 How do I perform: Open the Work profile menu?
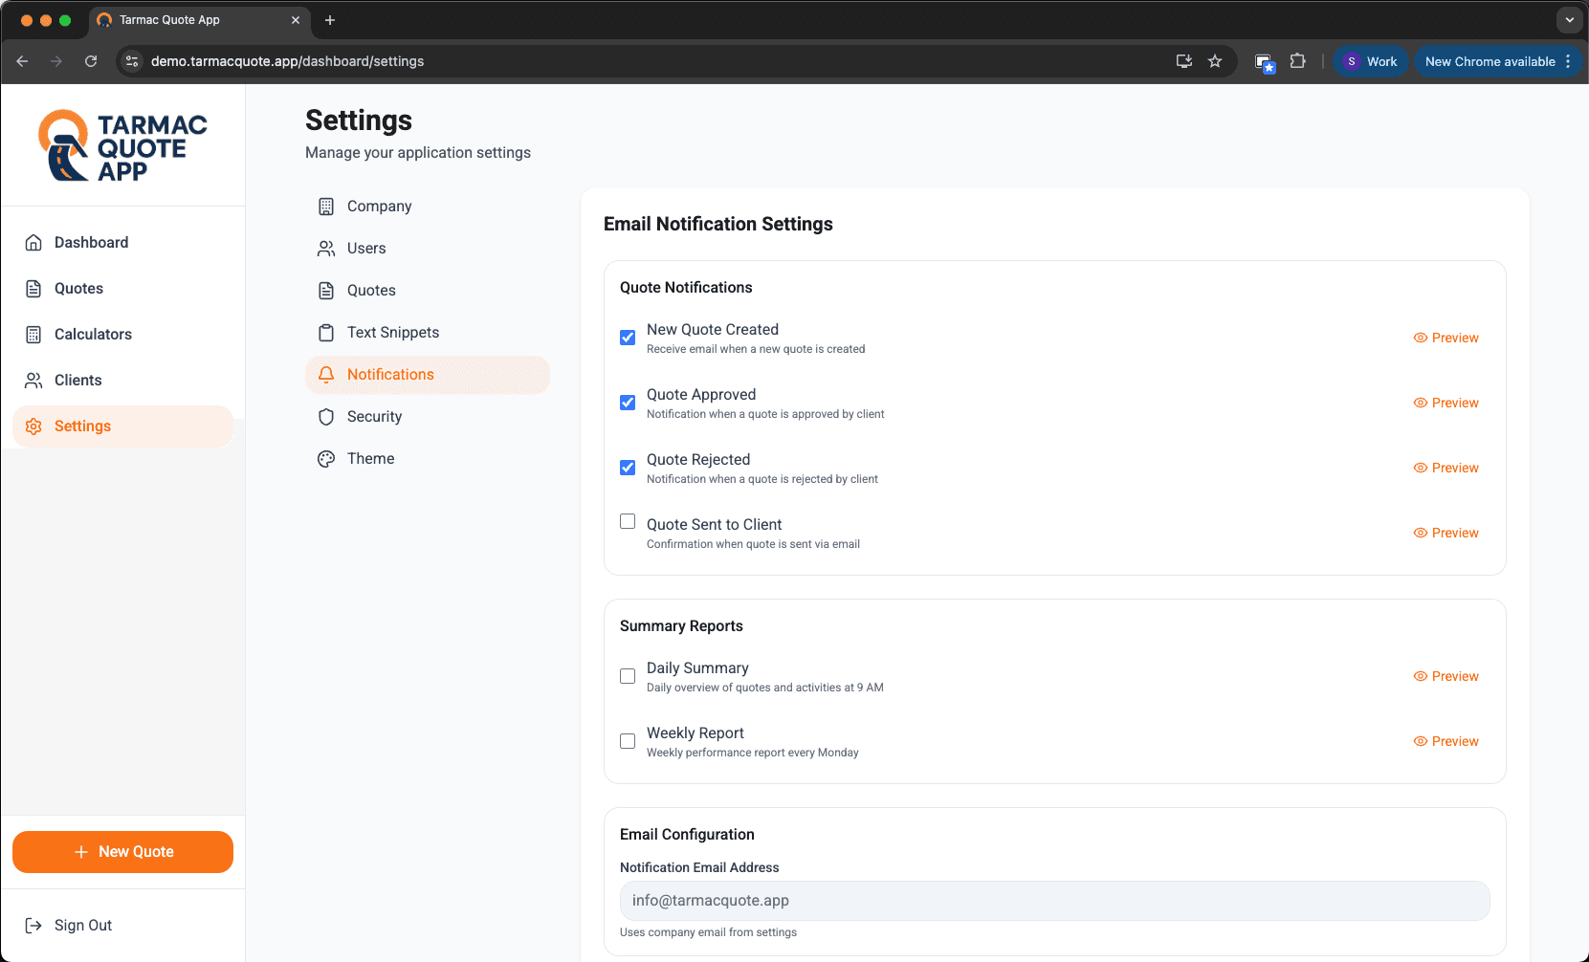pyautogui.click(x=1371, y=61)
